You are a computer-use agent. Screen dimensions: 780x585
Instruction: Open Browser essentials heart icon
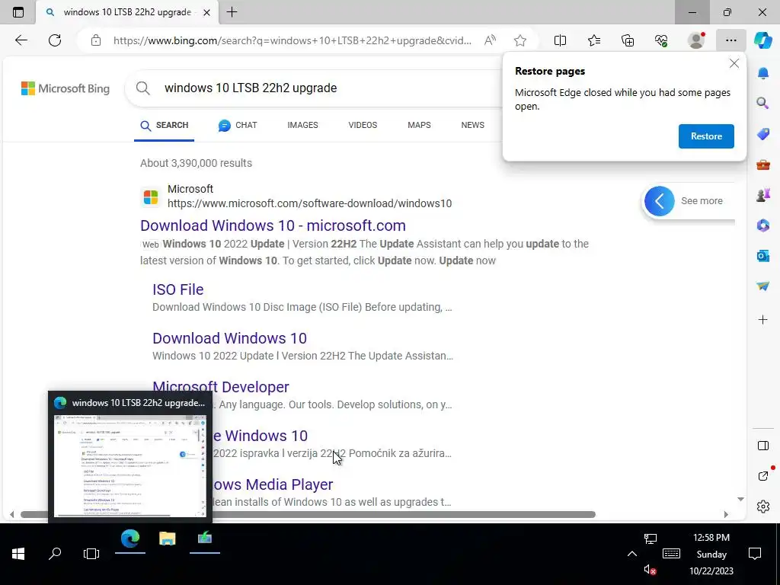click(661, 40)
